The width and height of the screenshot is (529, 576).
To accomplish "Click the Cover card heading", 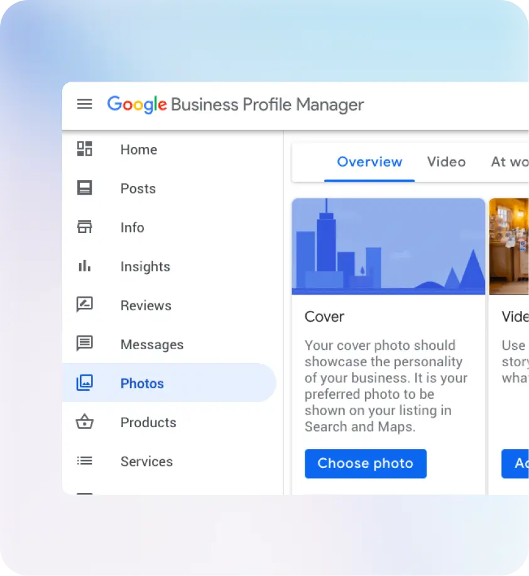I will point(324,317).
